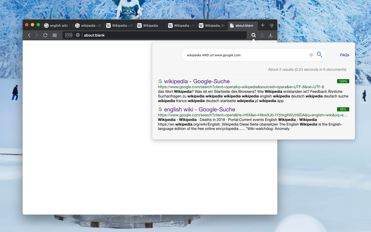Click snippet text starting 'das Wort Wikipedia?'
Viewport: 371px width, 232px height.
(x=253, y=96)
